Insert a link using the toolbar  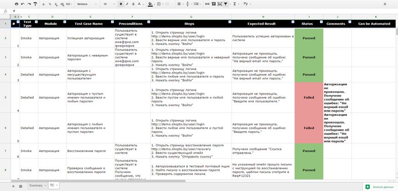pyautogui.click(x=207, y=4)
